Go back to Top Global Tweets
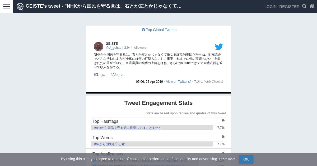The height and width of the screenshot is (166, 317). 159,30
